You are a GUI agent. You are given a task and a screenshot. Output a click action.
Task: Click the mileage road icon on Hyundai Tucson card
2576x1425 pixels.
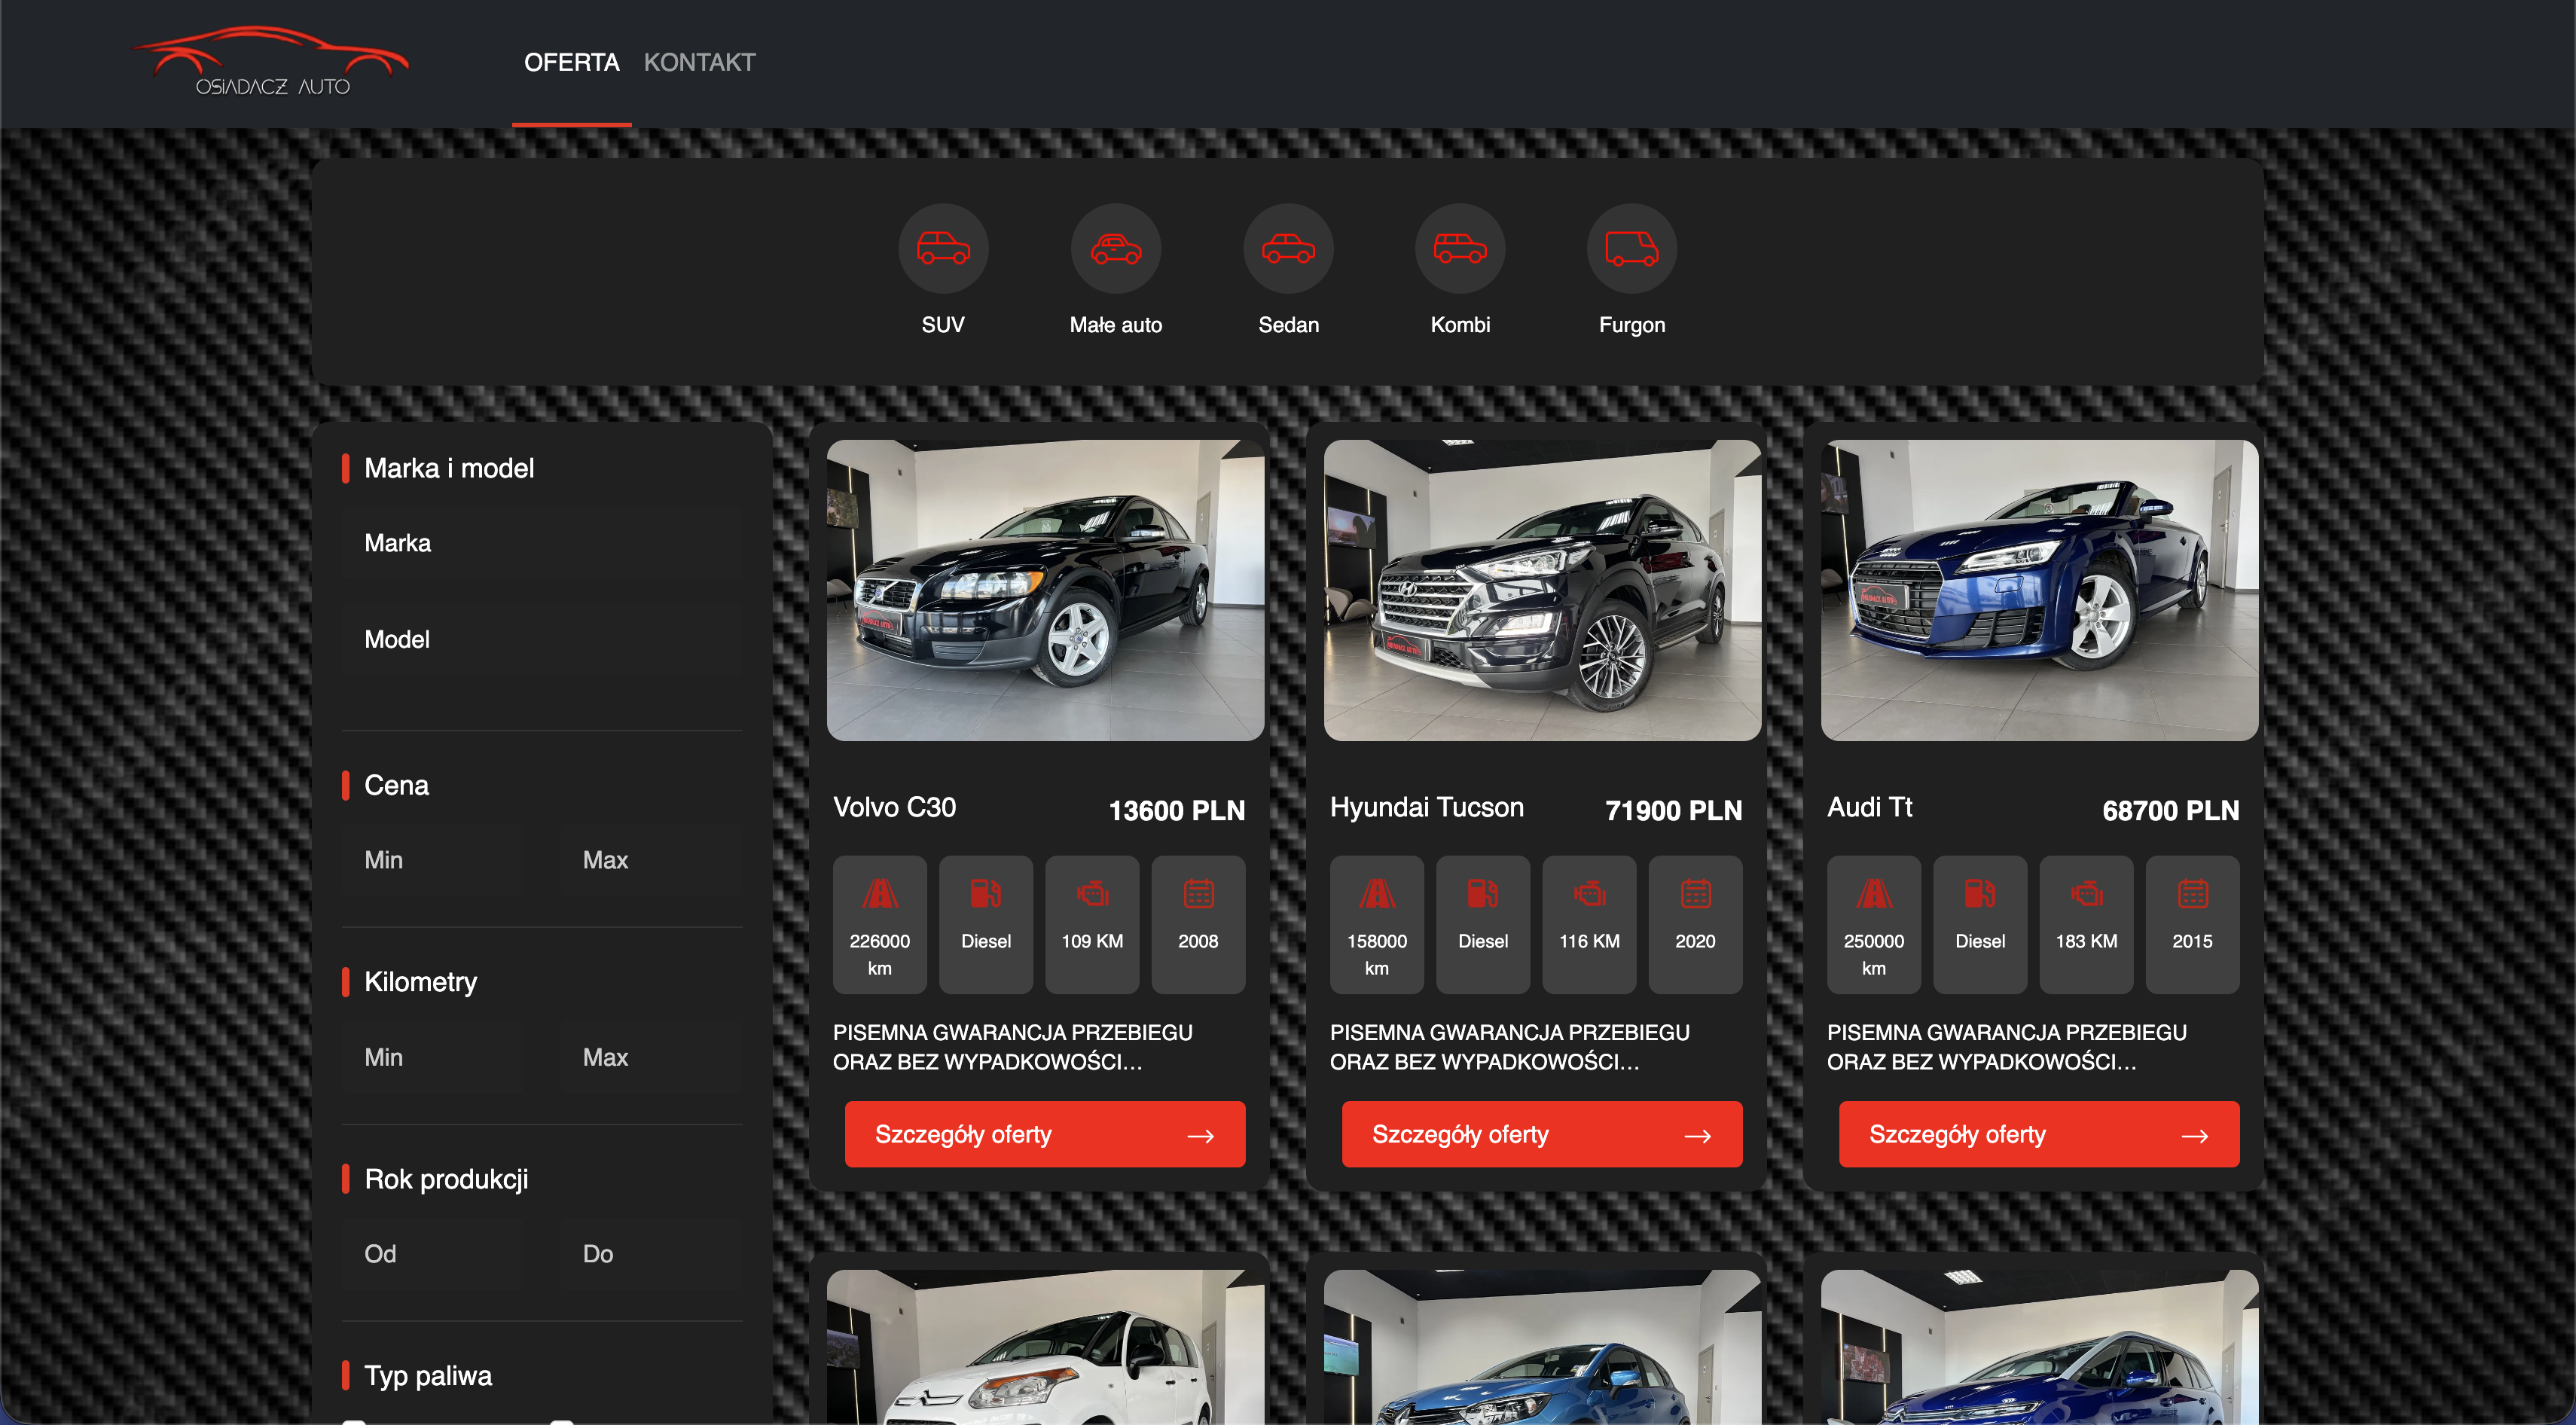click(1377, 893)
